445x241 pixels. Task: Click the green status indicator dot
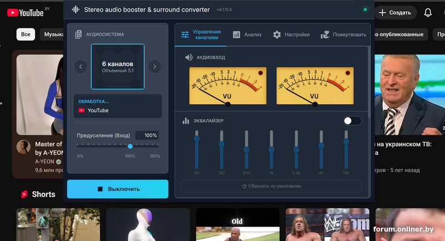click(365, 9)
